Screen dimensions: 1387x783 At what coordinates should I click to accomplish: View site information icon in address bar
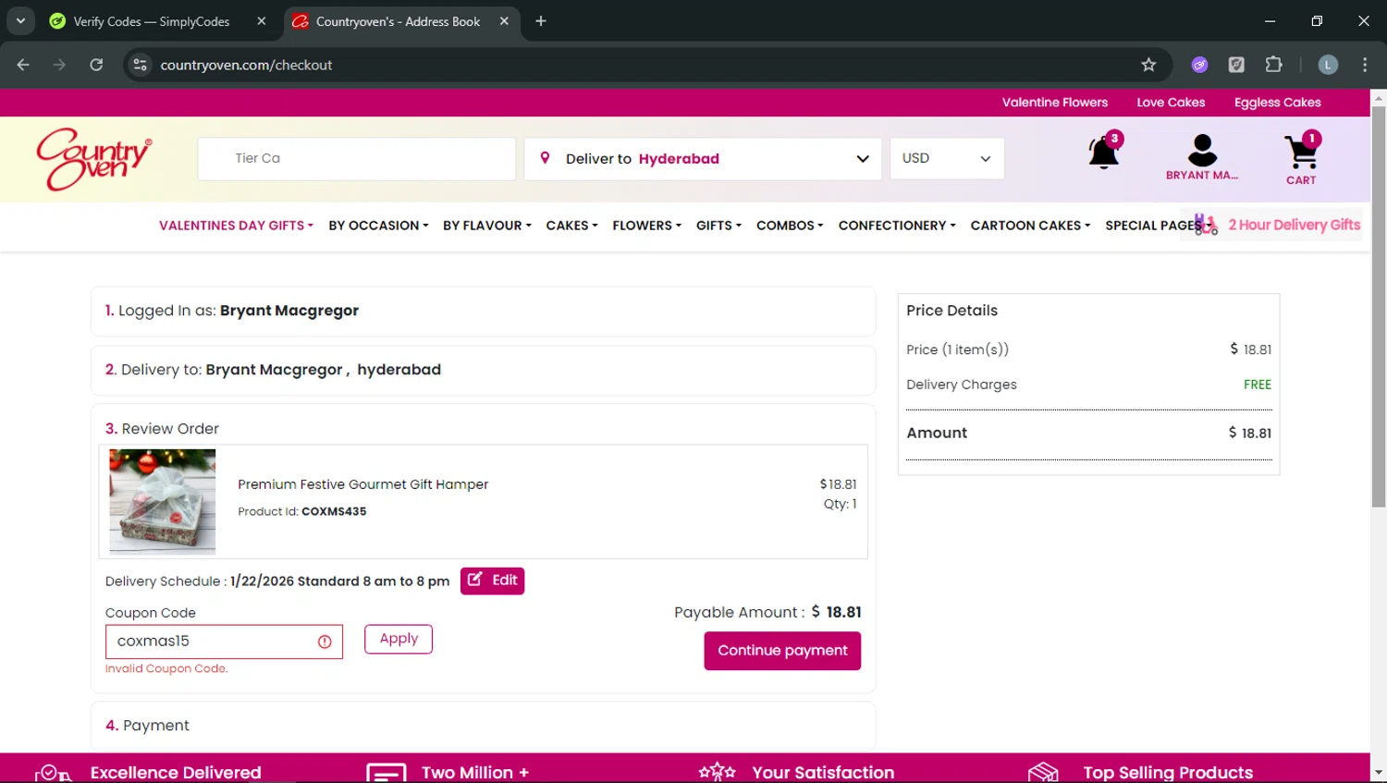click(140, 65)
